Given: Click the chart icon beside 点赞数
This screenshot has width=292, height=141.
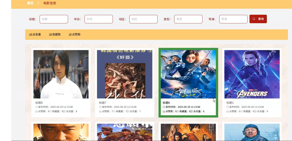Looking at the screenshot, I should click(x=70, y=34).
